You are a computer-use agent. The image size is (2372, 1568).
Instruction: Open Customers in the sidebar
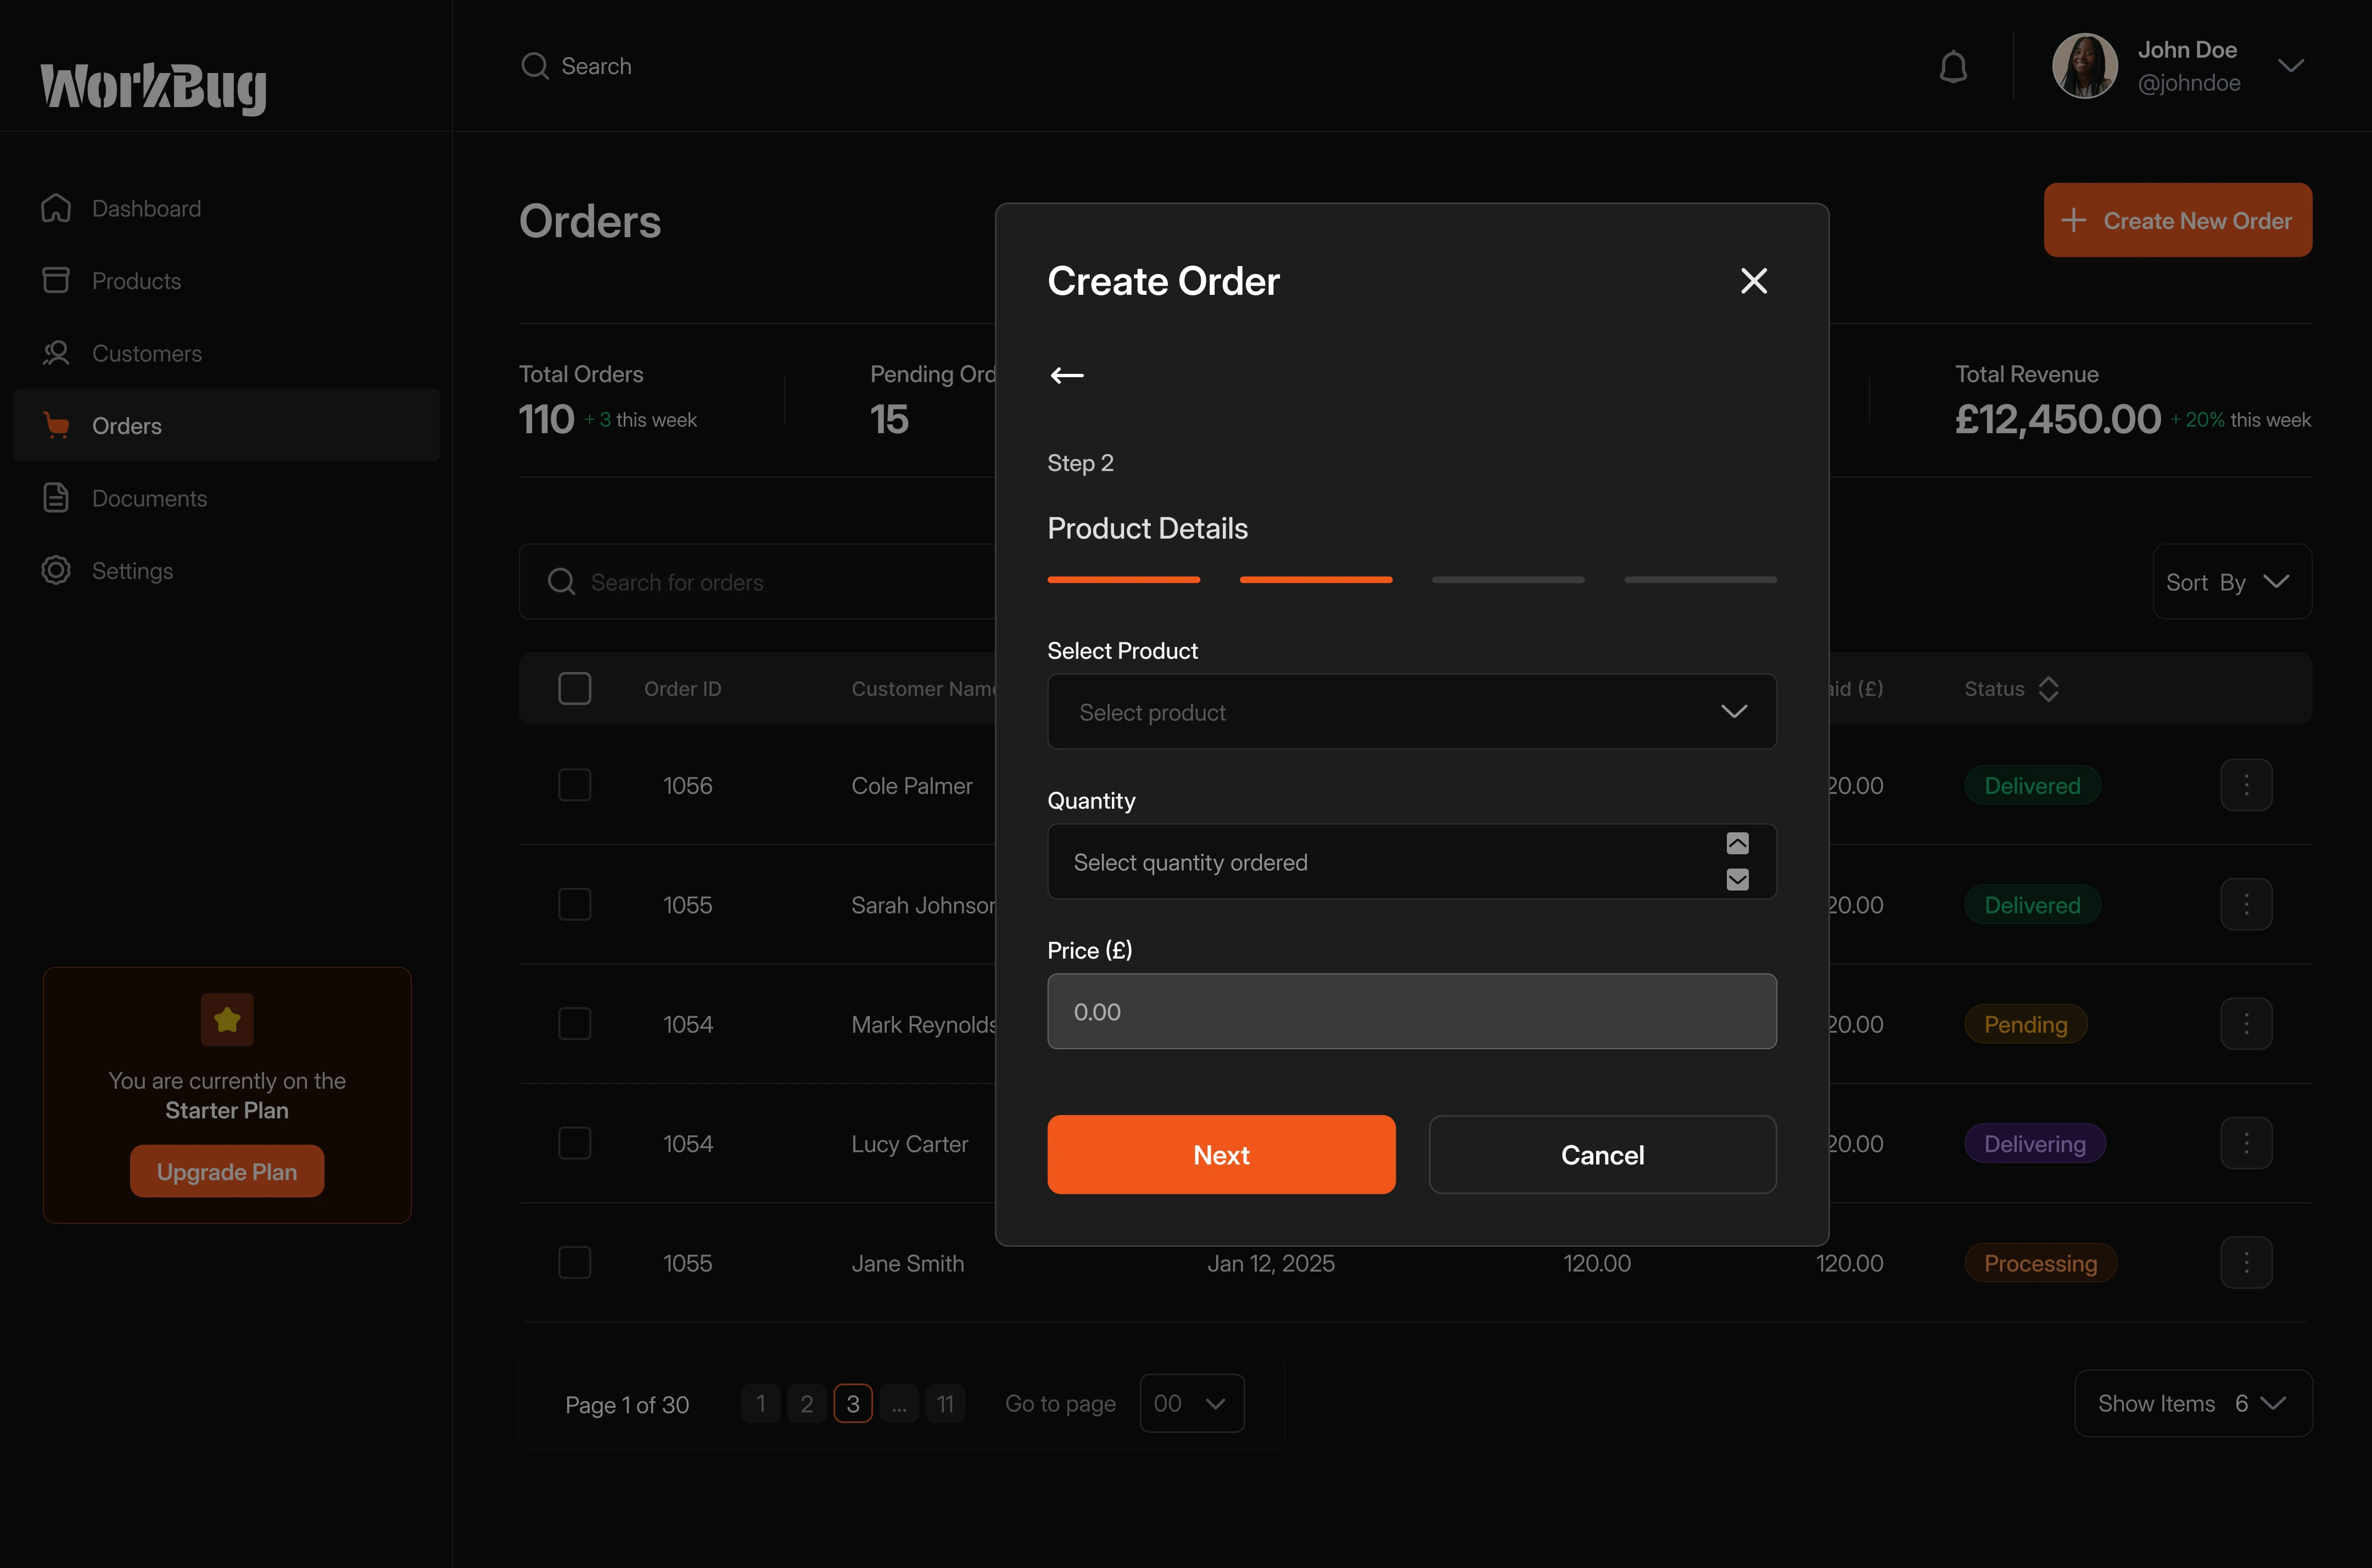click(x=227, y=353)
